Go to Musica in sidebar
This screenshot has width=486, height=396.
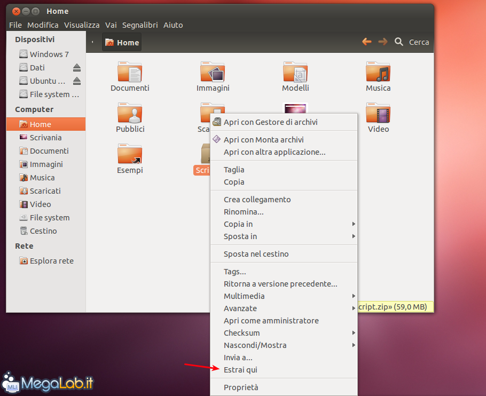pos(46,177)
